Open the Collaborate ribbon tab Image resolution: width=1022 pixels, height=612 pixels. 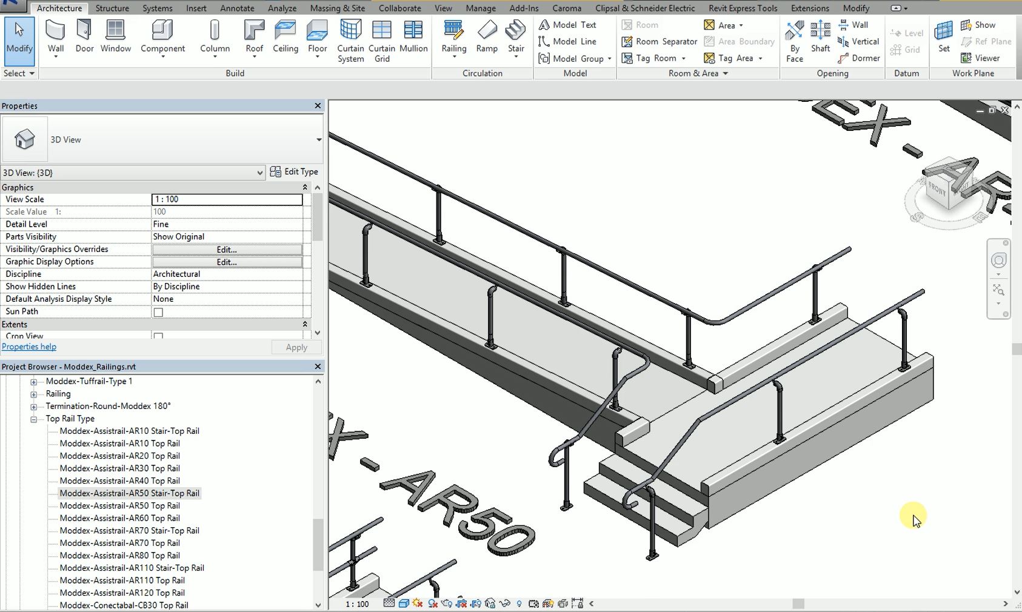(x=400, y=8)
